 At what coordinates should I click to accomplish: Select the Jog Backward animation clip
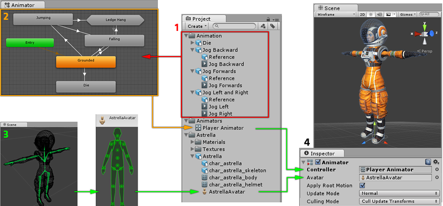[223, 64]
